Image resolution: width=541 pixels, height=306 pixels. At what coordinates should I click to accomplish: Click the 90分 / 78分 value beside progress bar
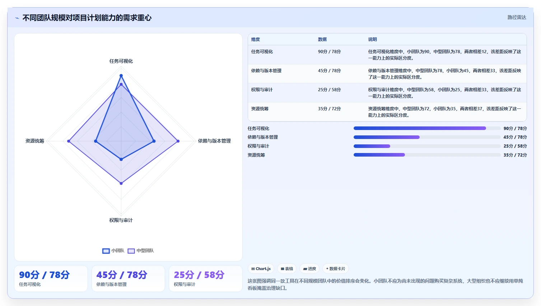coord(515,129)
